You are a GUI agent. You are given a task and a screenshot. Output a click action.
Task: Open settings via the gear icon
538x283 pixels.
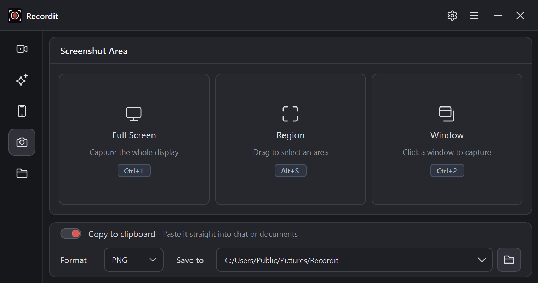click(x=452, y=16)
